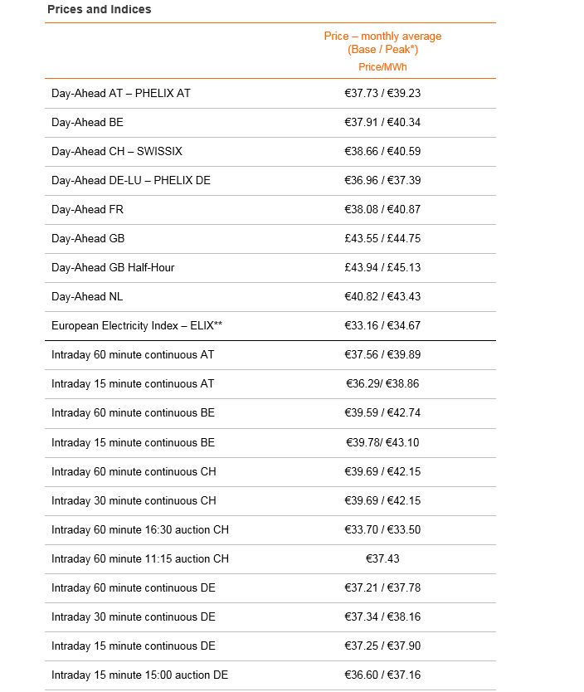Select the €37.43 price for 11:15 auction CH

point(382,558)
